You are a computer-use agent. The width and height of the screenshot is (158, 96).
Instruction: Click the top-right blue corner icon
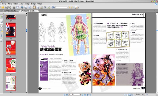[156, 4]
